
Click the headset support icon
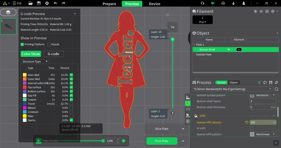coord(203,3)
